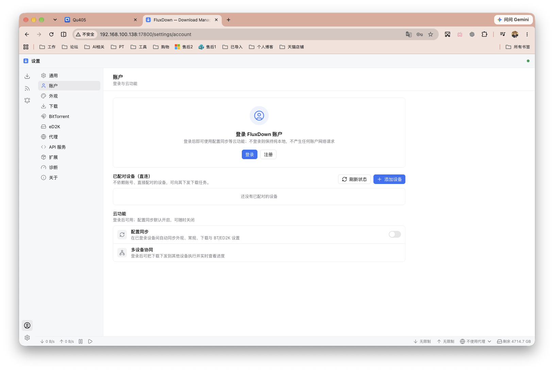Viewport: 554px width, 371px height.
Task: Click the translate page icon in the address bar
Action: 409,34
